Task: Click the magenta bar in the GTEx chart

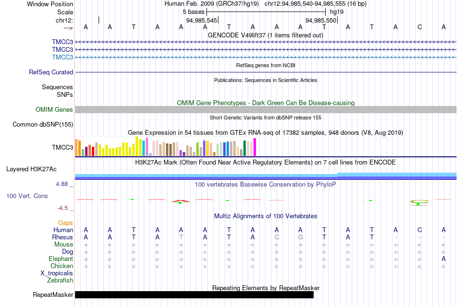Action: tap(255, 147)
